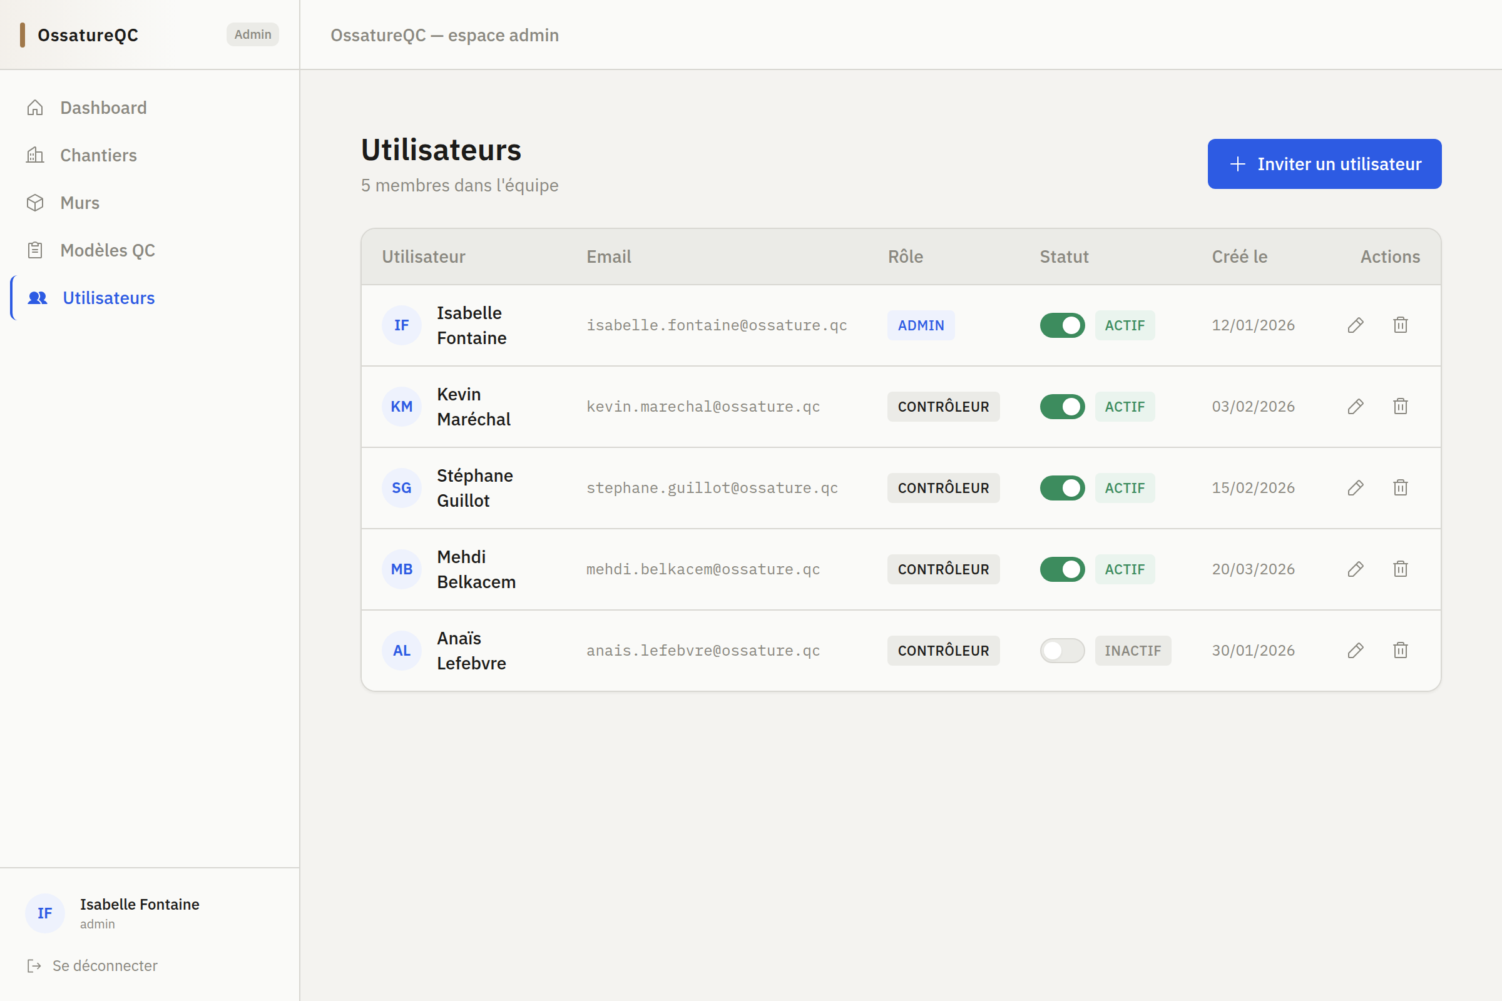This screenshot has width=1502, height=1001.
Task: Click Inviter un utilisateur button
Action: (1324, 163)
